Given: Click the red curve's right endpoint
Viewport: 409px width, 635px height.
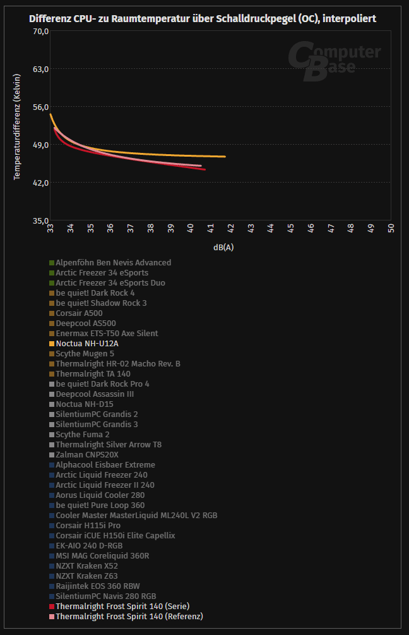Looking at the screenshot, I should (x=204, y=169).
